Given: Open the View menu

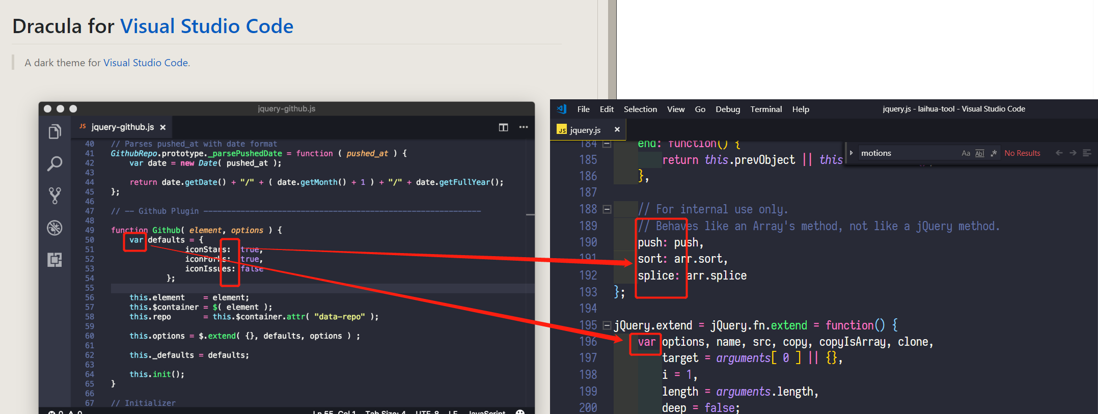Looking at the screenshot, I should (x=676, y=109).
